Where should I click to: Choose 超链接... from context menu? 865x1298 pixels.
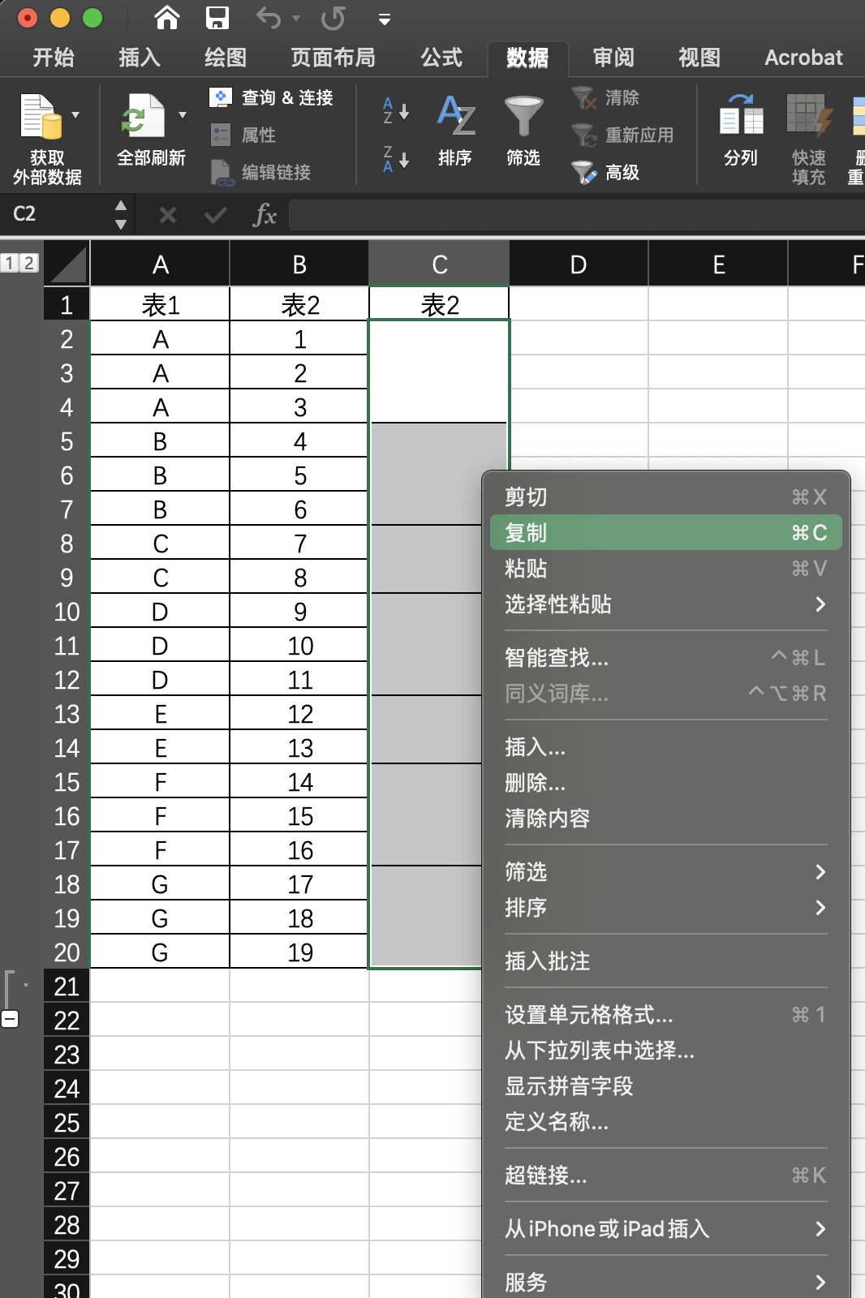665,1175
